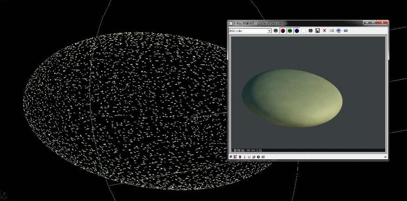This screenshot has width=407, height=201.
Task: Switch to RGB channel view
Action: coord(276,31)
